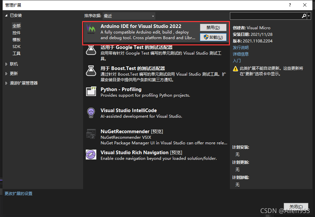Screen dimensions: 315x217
Task: Click the search magnifier icon
Action: [304, 16]
